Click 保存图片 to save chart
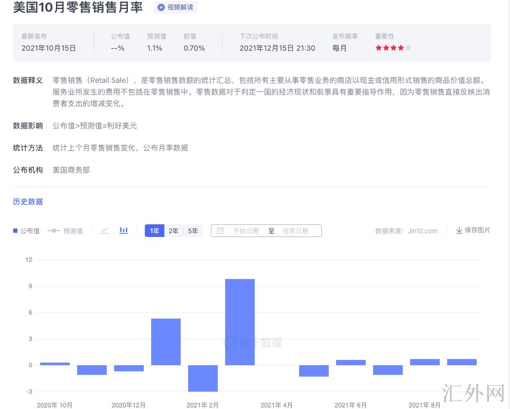 tap(477, 230)
